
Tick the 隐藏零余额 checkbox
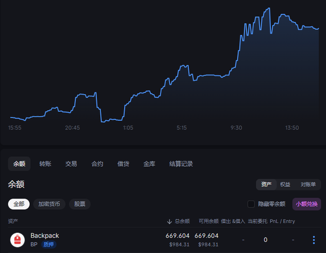coord(251,204)
